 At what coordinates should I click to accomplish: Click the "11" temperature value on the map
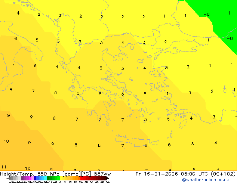(4, 167)
